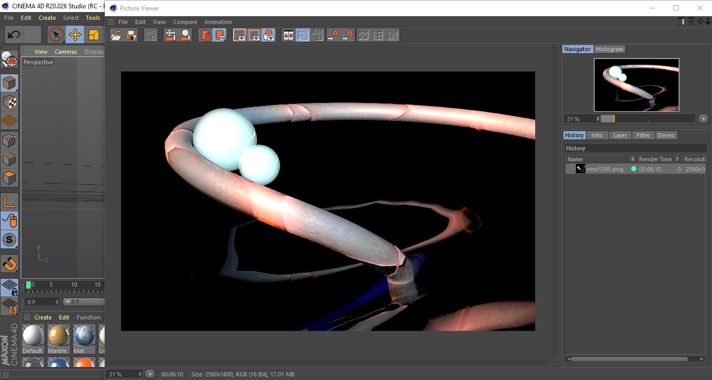Select the Default material swatch
This screenshot has height=380, width=712.
32,339
